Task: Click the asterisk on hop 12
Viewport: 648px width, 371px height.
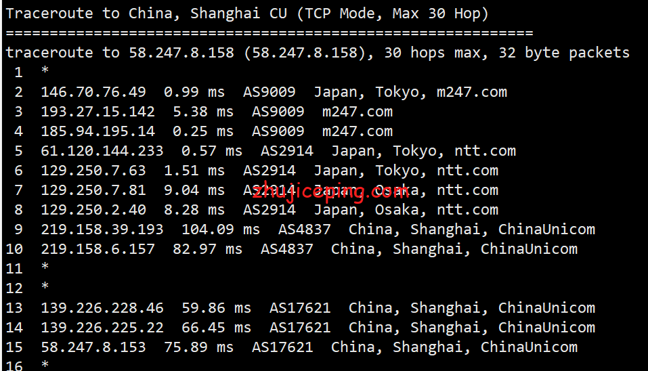Action: pos(45,286)
